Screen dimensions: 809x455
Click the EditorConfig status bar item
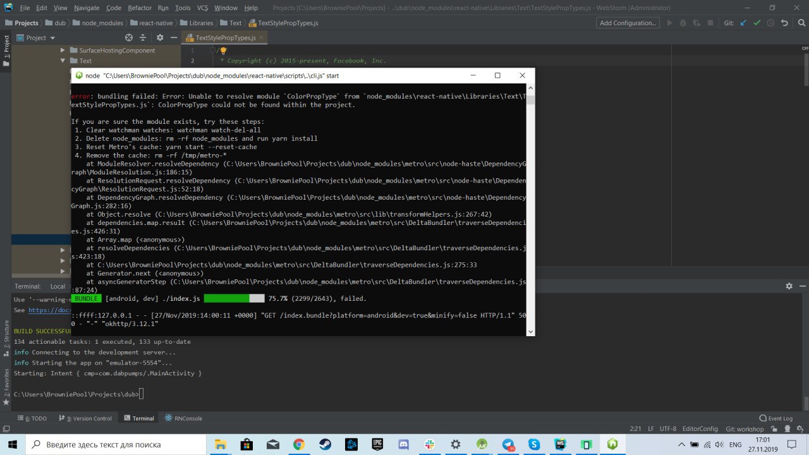tap(700, 428)
